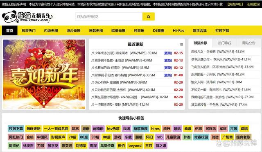Select the 励志 tag

(75, 128)
